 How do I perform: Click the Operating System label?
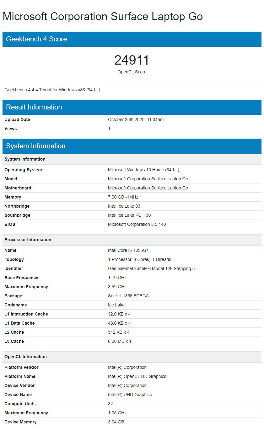click(x=23, y=170)
